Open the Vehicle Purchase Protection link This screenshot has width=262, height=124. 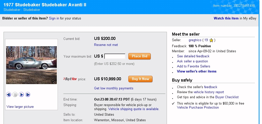point(198,107)
